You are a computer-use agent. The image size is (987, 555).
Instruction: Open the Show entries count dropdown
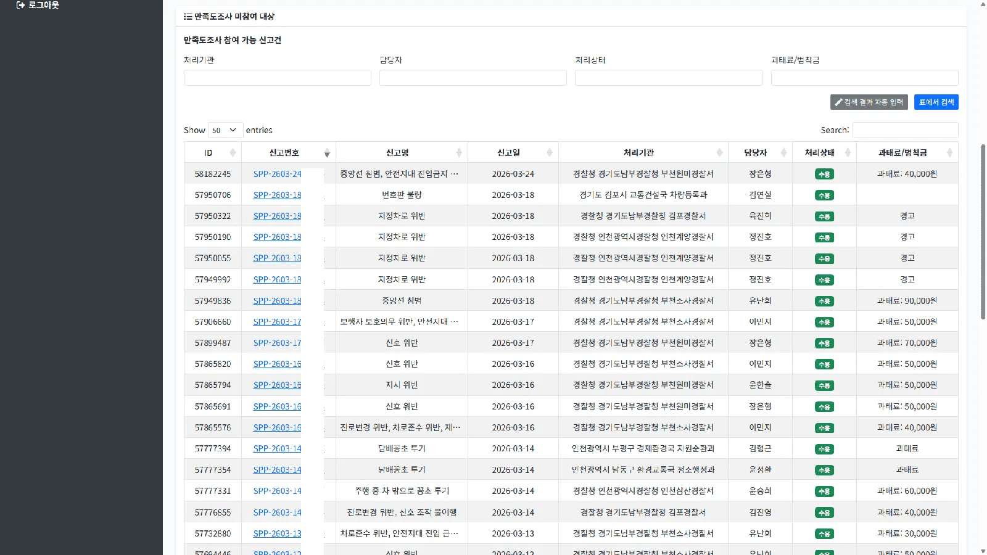click(x=225, y=130)
